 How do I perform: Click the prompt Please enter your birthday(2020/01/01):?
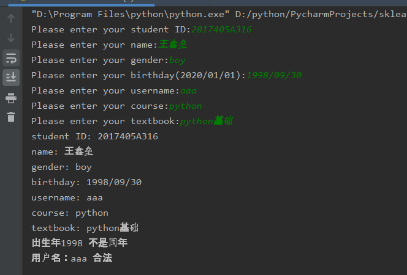pyautogui.click(x=139, y=75)
